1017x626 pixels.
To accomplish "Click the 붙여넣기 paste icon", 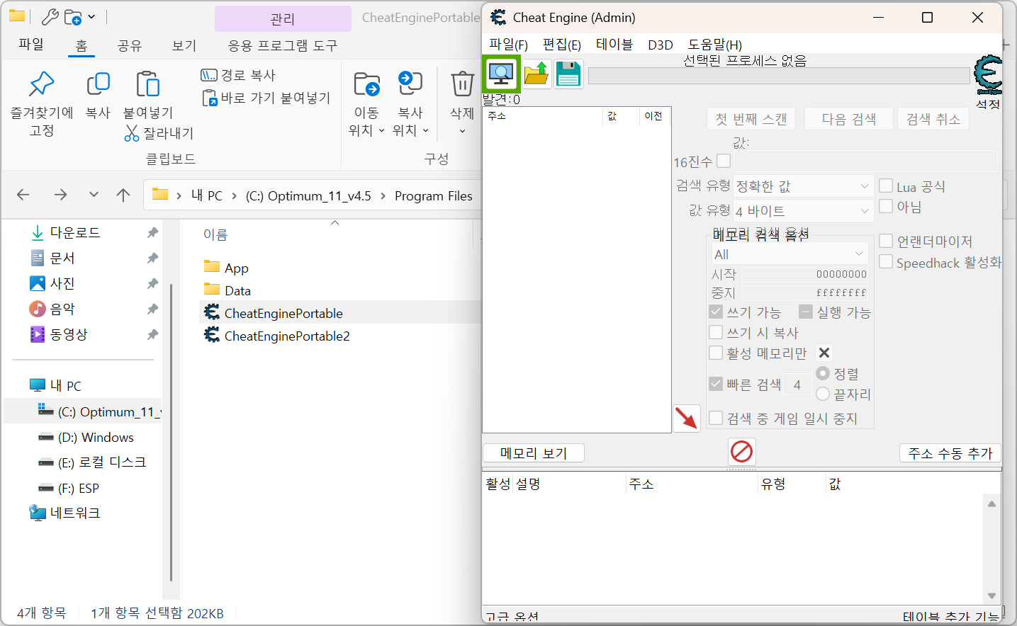I will pos(147,84).
